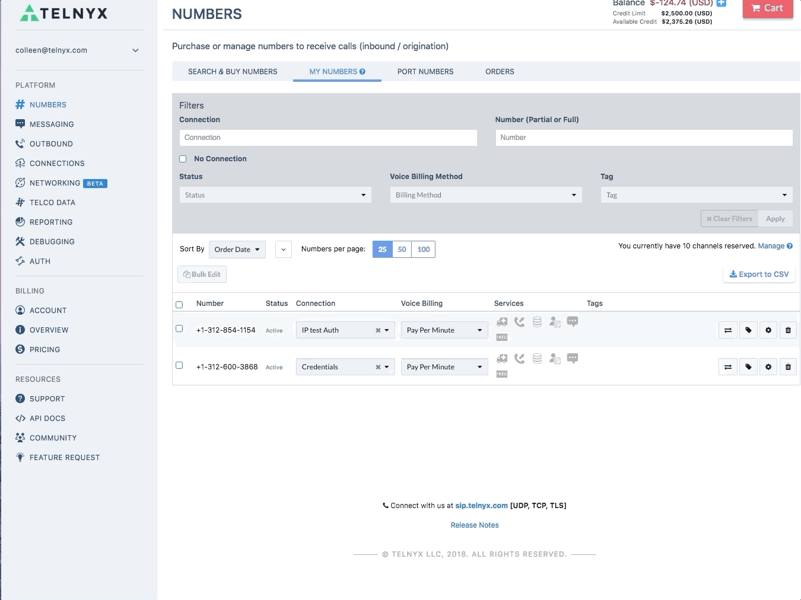The height and width of the screenshot is (600, 801).
Task: Click the trash icon for +1-312-854-1154
Action: click(788, 330)
